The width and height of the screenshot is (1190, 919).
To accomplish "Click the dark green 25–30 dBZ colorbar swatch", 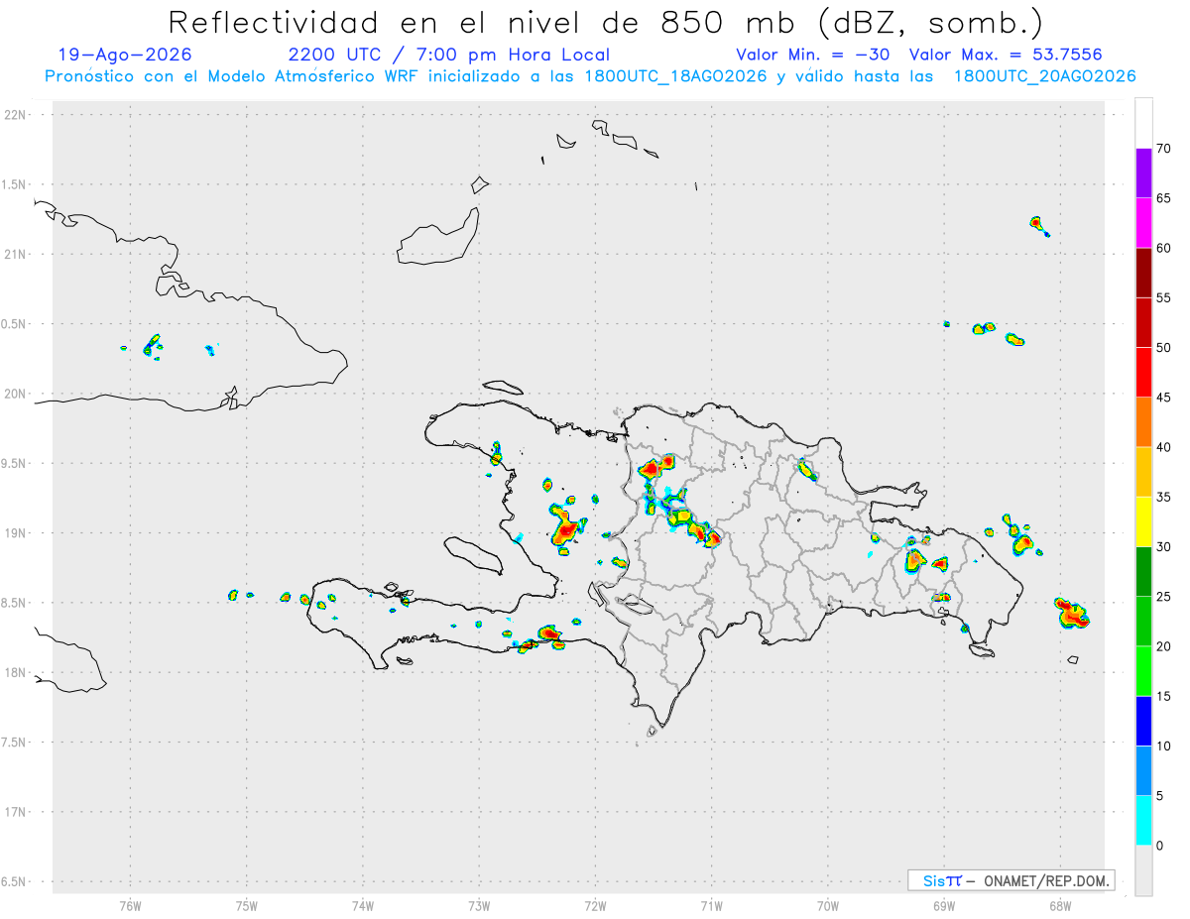I will (x=1143, y=572).
